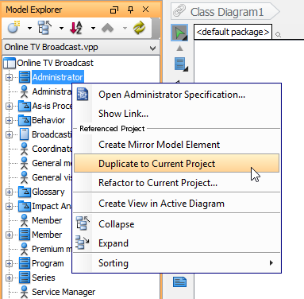
Task: Select the highlighted Administrator class item
Action: (58, 77)
